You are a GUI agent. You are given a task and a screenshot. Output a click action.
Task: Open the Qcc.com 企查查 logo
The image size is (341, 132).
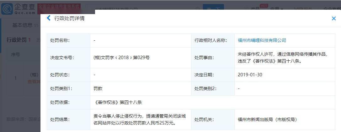pos(18,9)
